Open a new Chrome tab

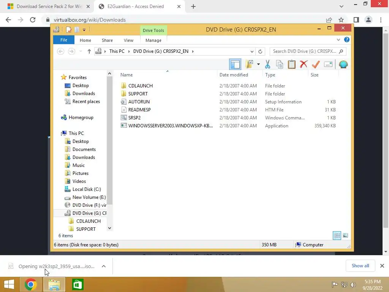193,7
